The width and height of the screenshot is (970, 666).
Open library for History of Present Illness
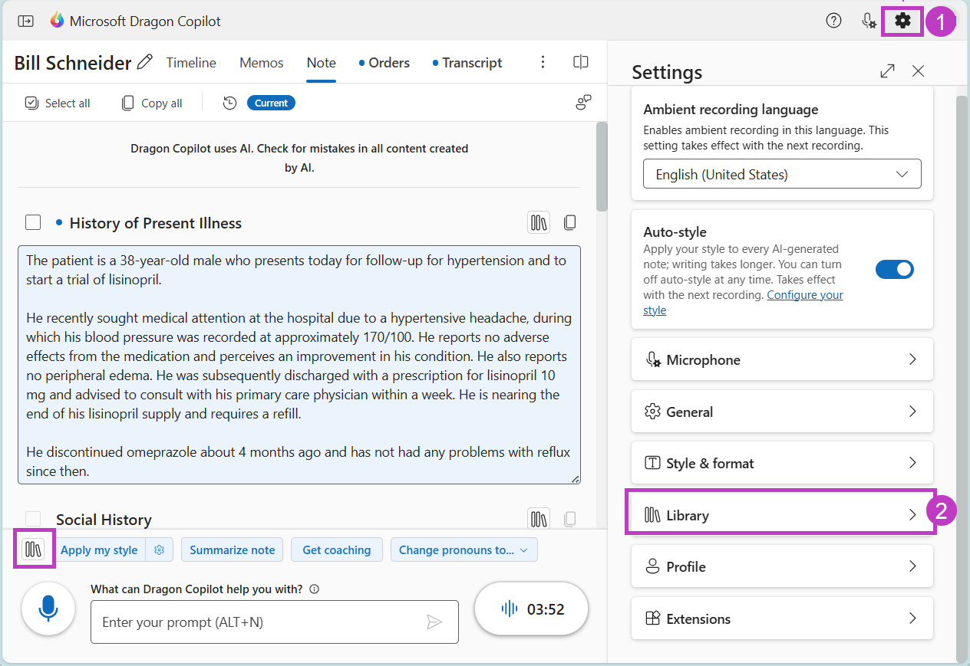coord(539,223)
